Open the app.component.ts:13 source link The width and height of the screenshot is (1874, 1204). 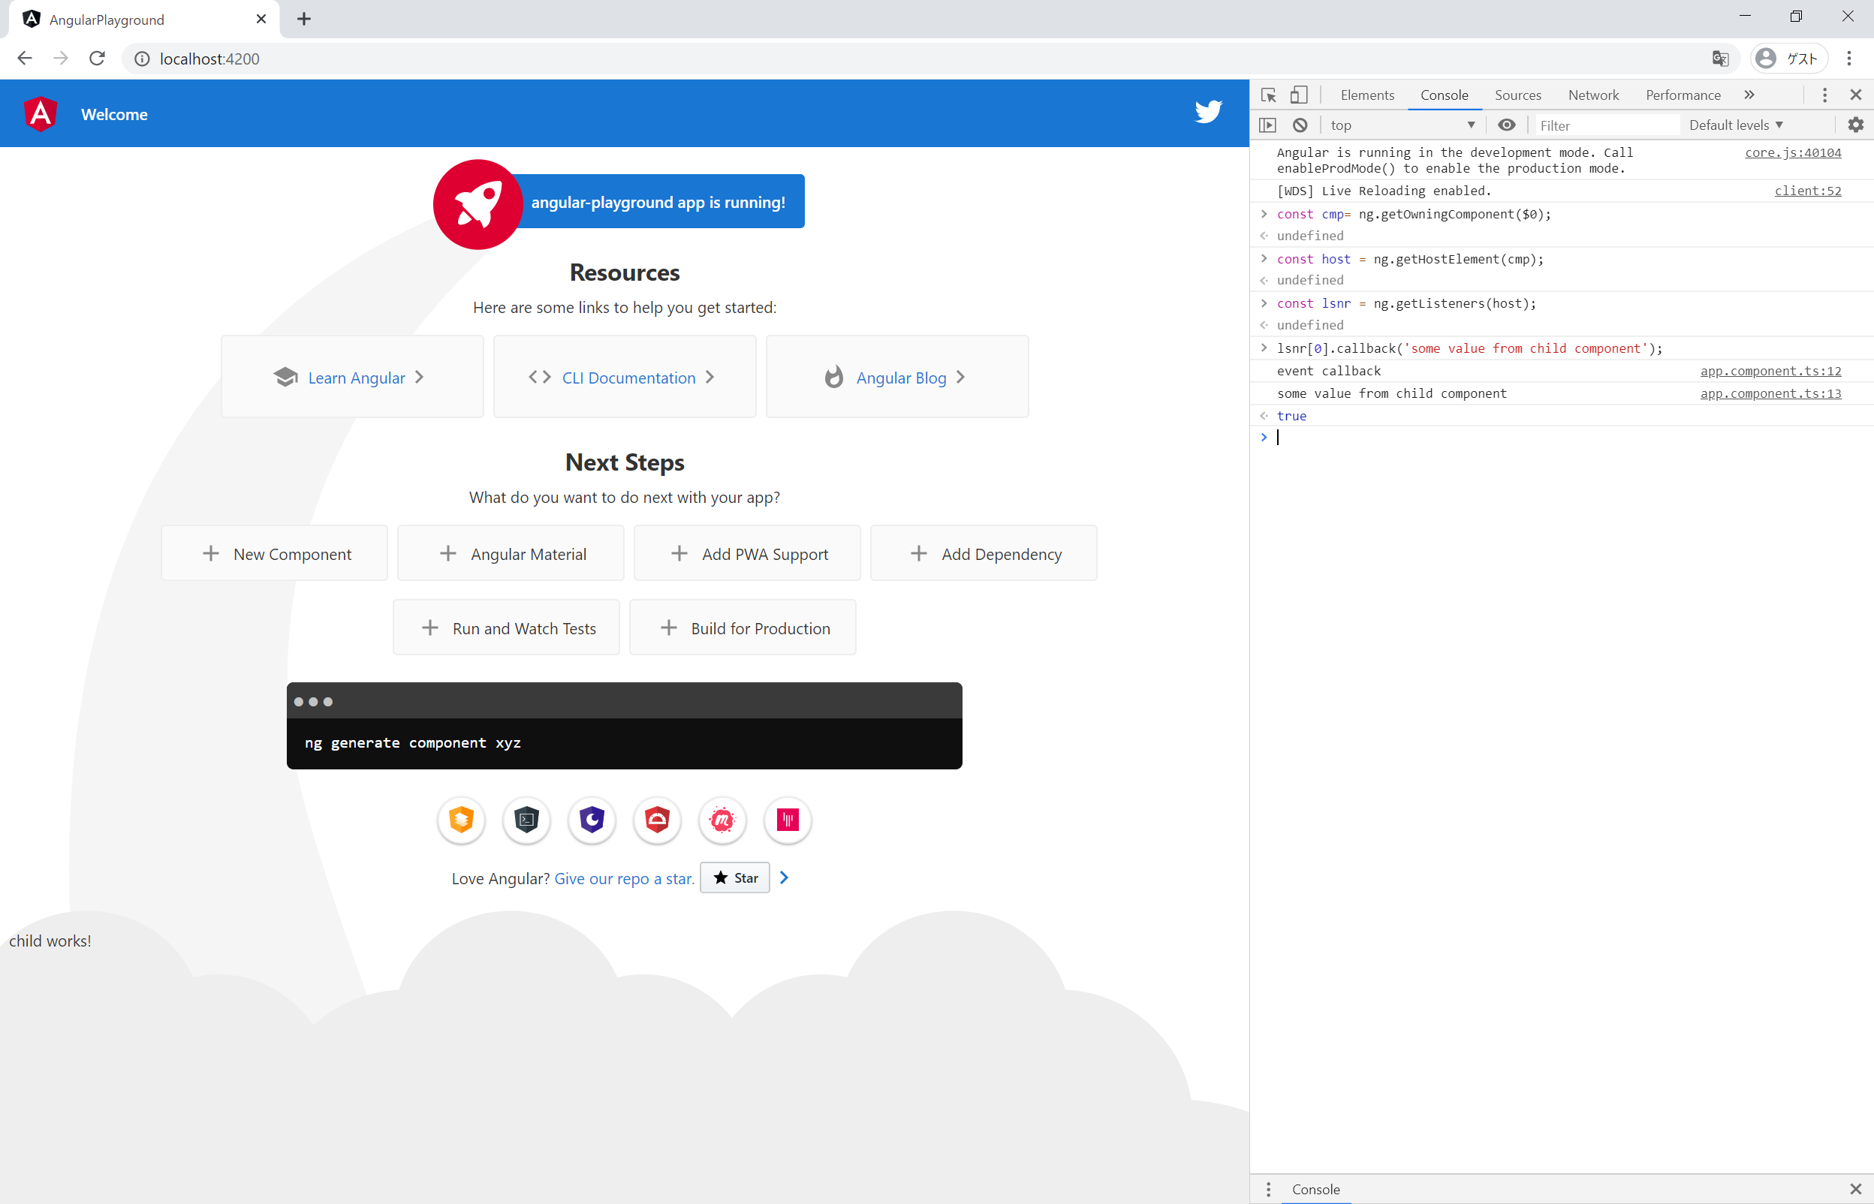tap(1771, 393)
